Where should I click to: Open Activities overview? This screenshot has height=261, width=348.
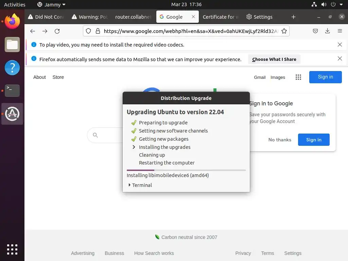(x=15, y=4)
